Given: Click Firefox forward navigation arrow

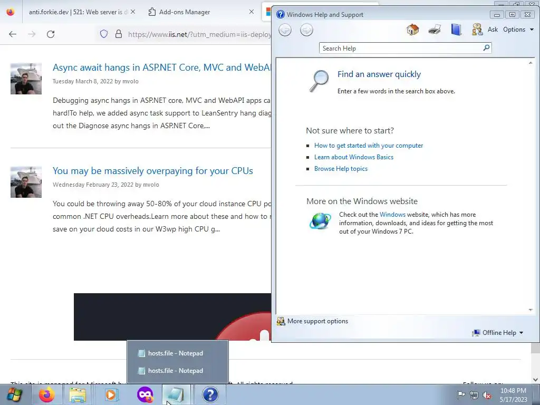Looking at the screenshot, I should click(32, 34).
